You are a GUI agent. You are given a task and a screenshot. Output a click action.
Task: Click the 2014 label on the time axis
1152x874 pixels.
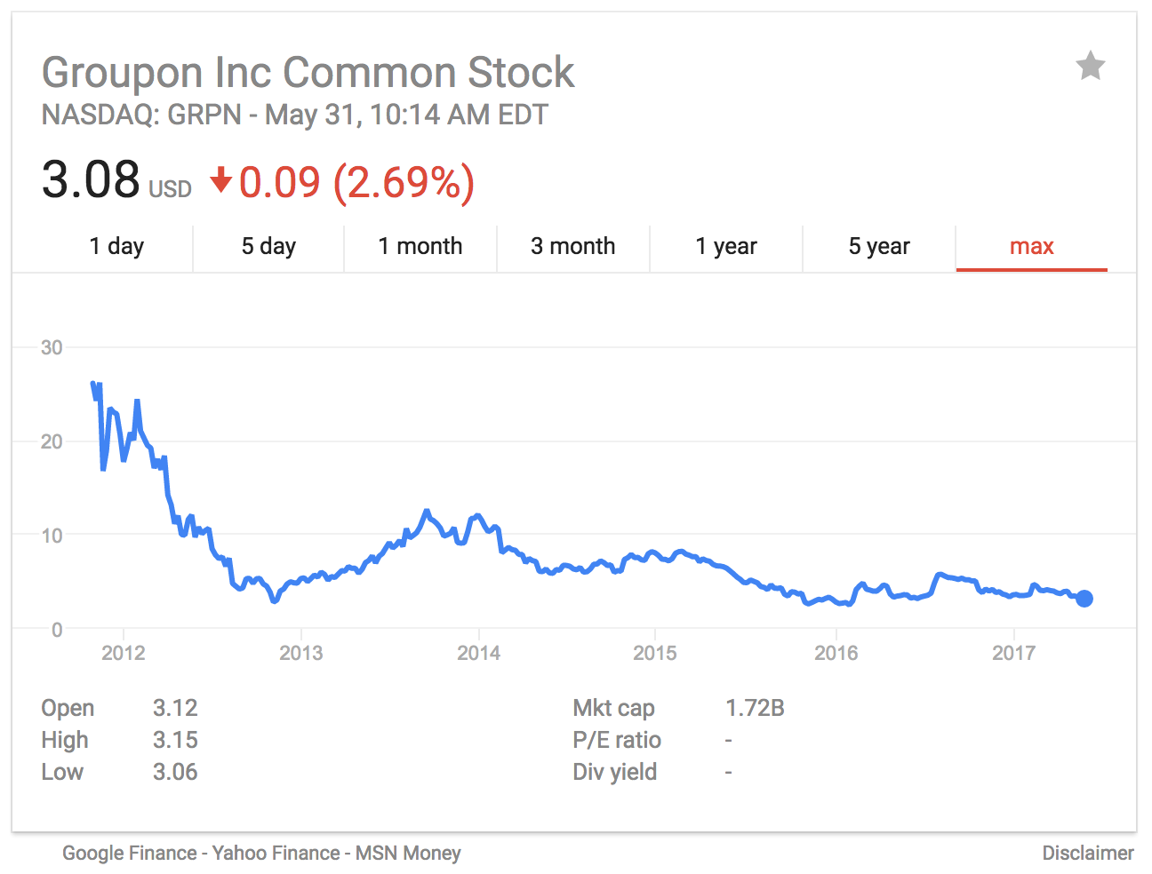[479, 654]
